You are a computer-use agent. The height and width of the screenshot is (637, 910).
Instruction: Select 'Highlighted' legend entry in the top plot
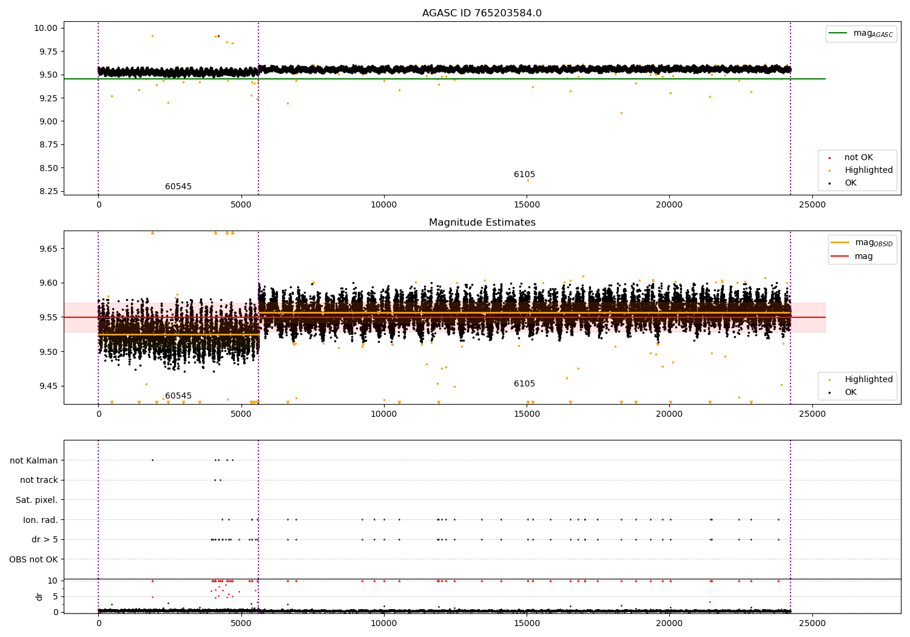869,170
